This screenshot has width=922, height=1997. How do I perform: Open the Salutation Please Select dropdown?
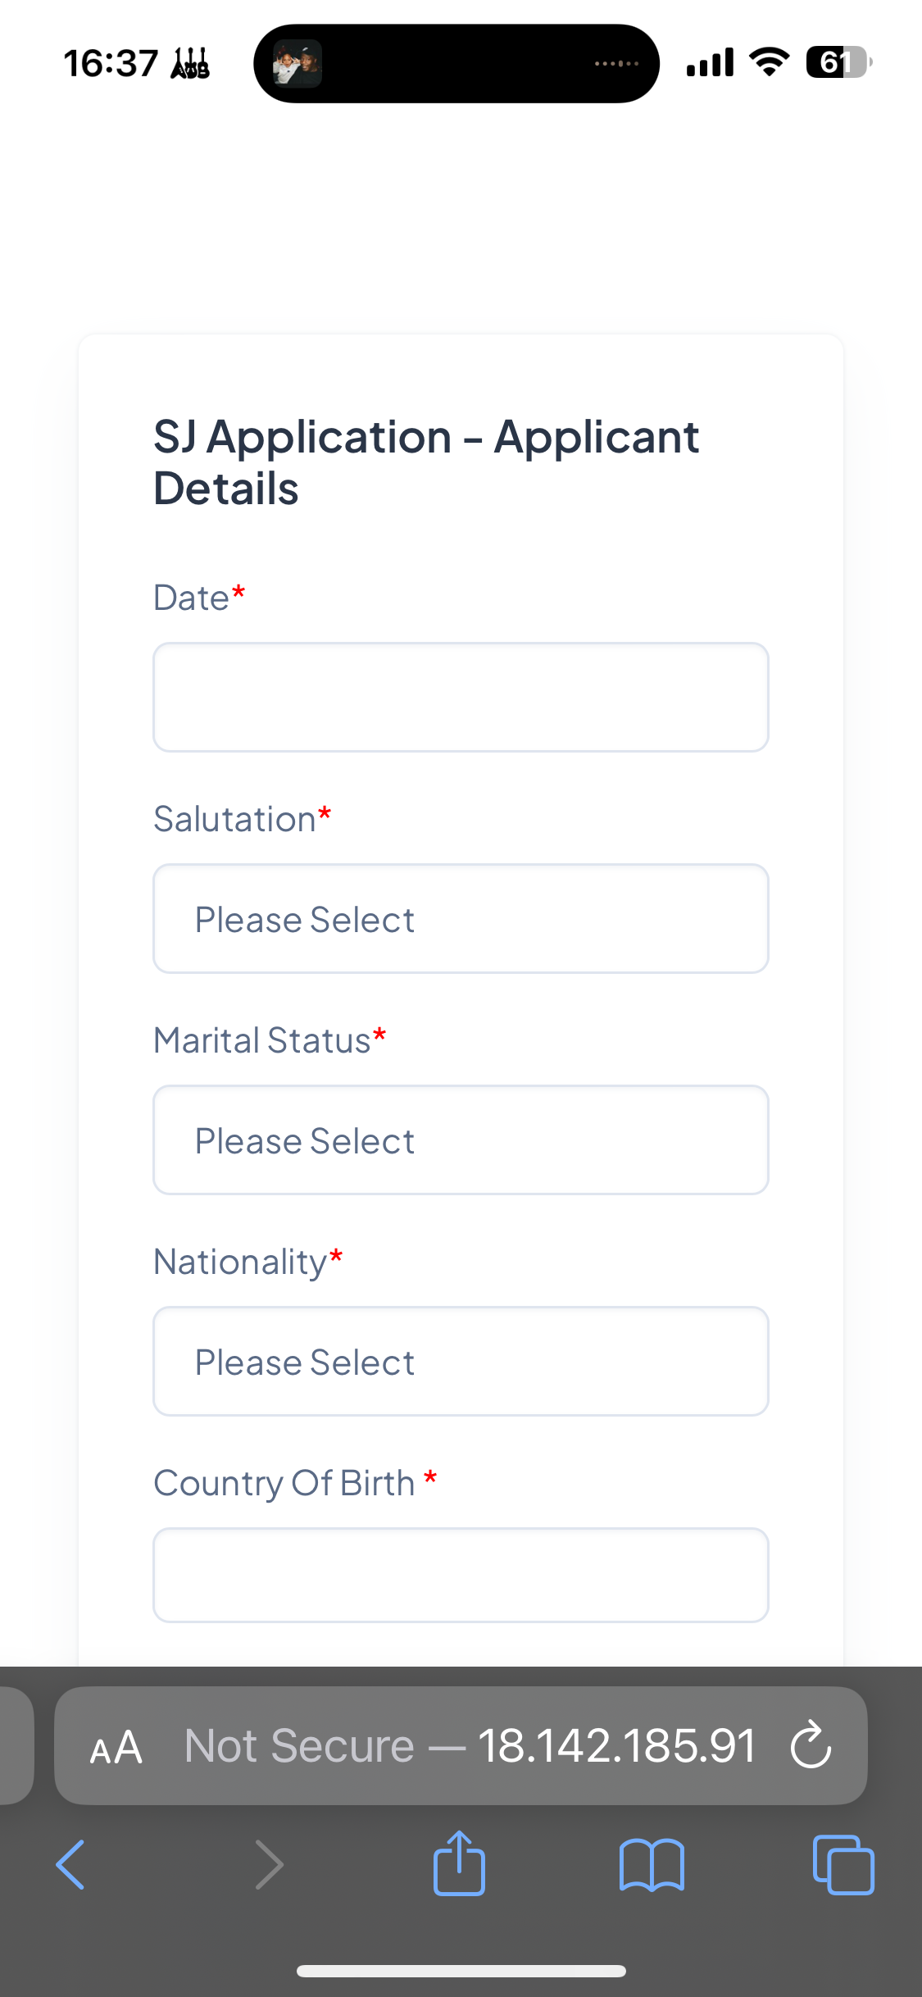[461, 918]
